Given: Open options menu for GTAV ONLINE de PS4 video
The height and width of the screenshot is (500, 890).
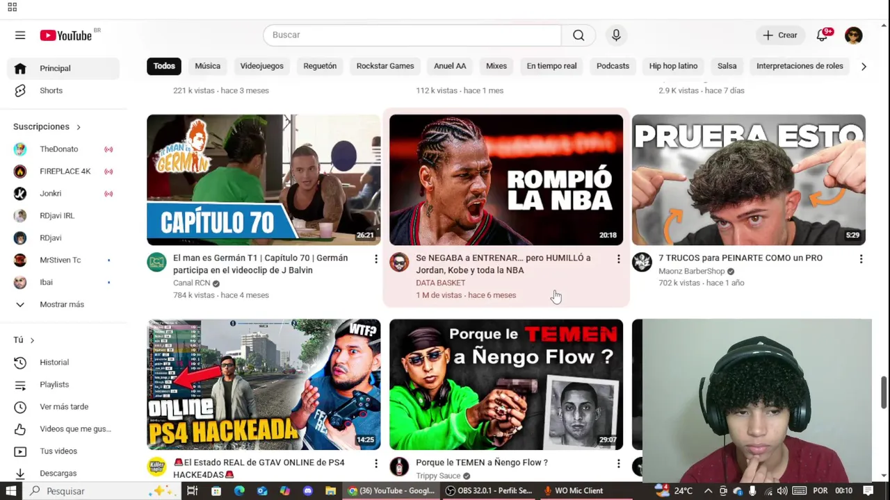Looking at the screenshot, I should click(375, 463).
